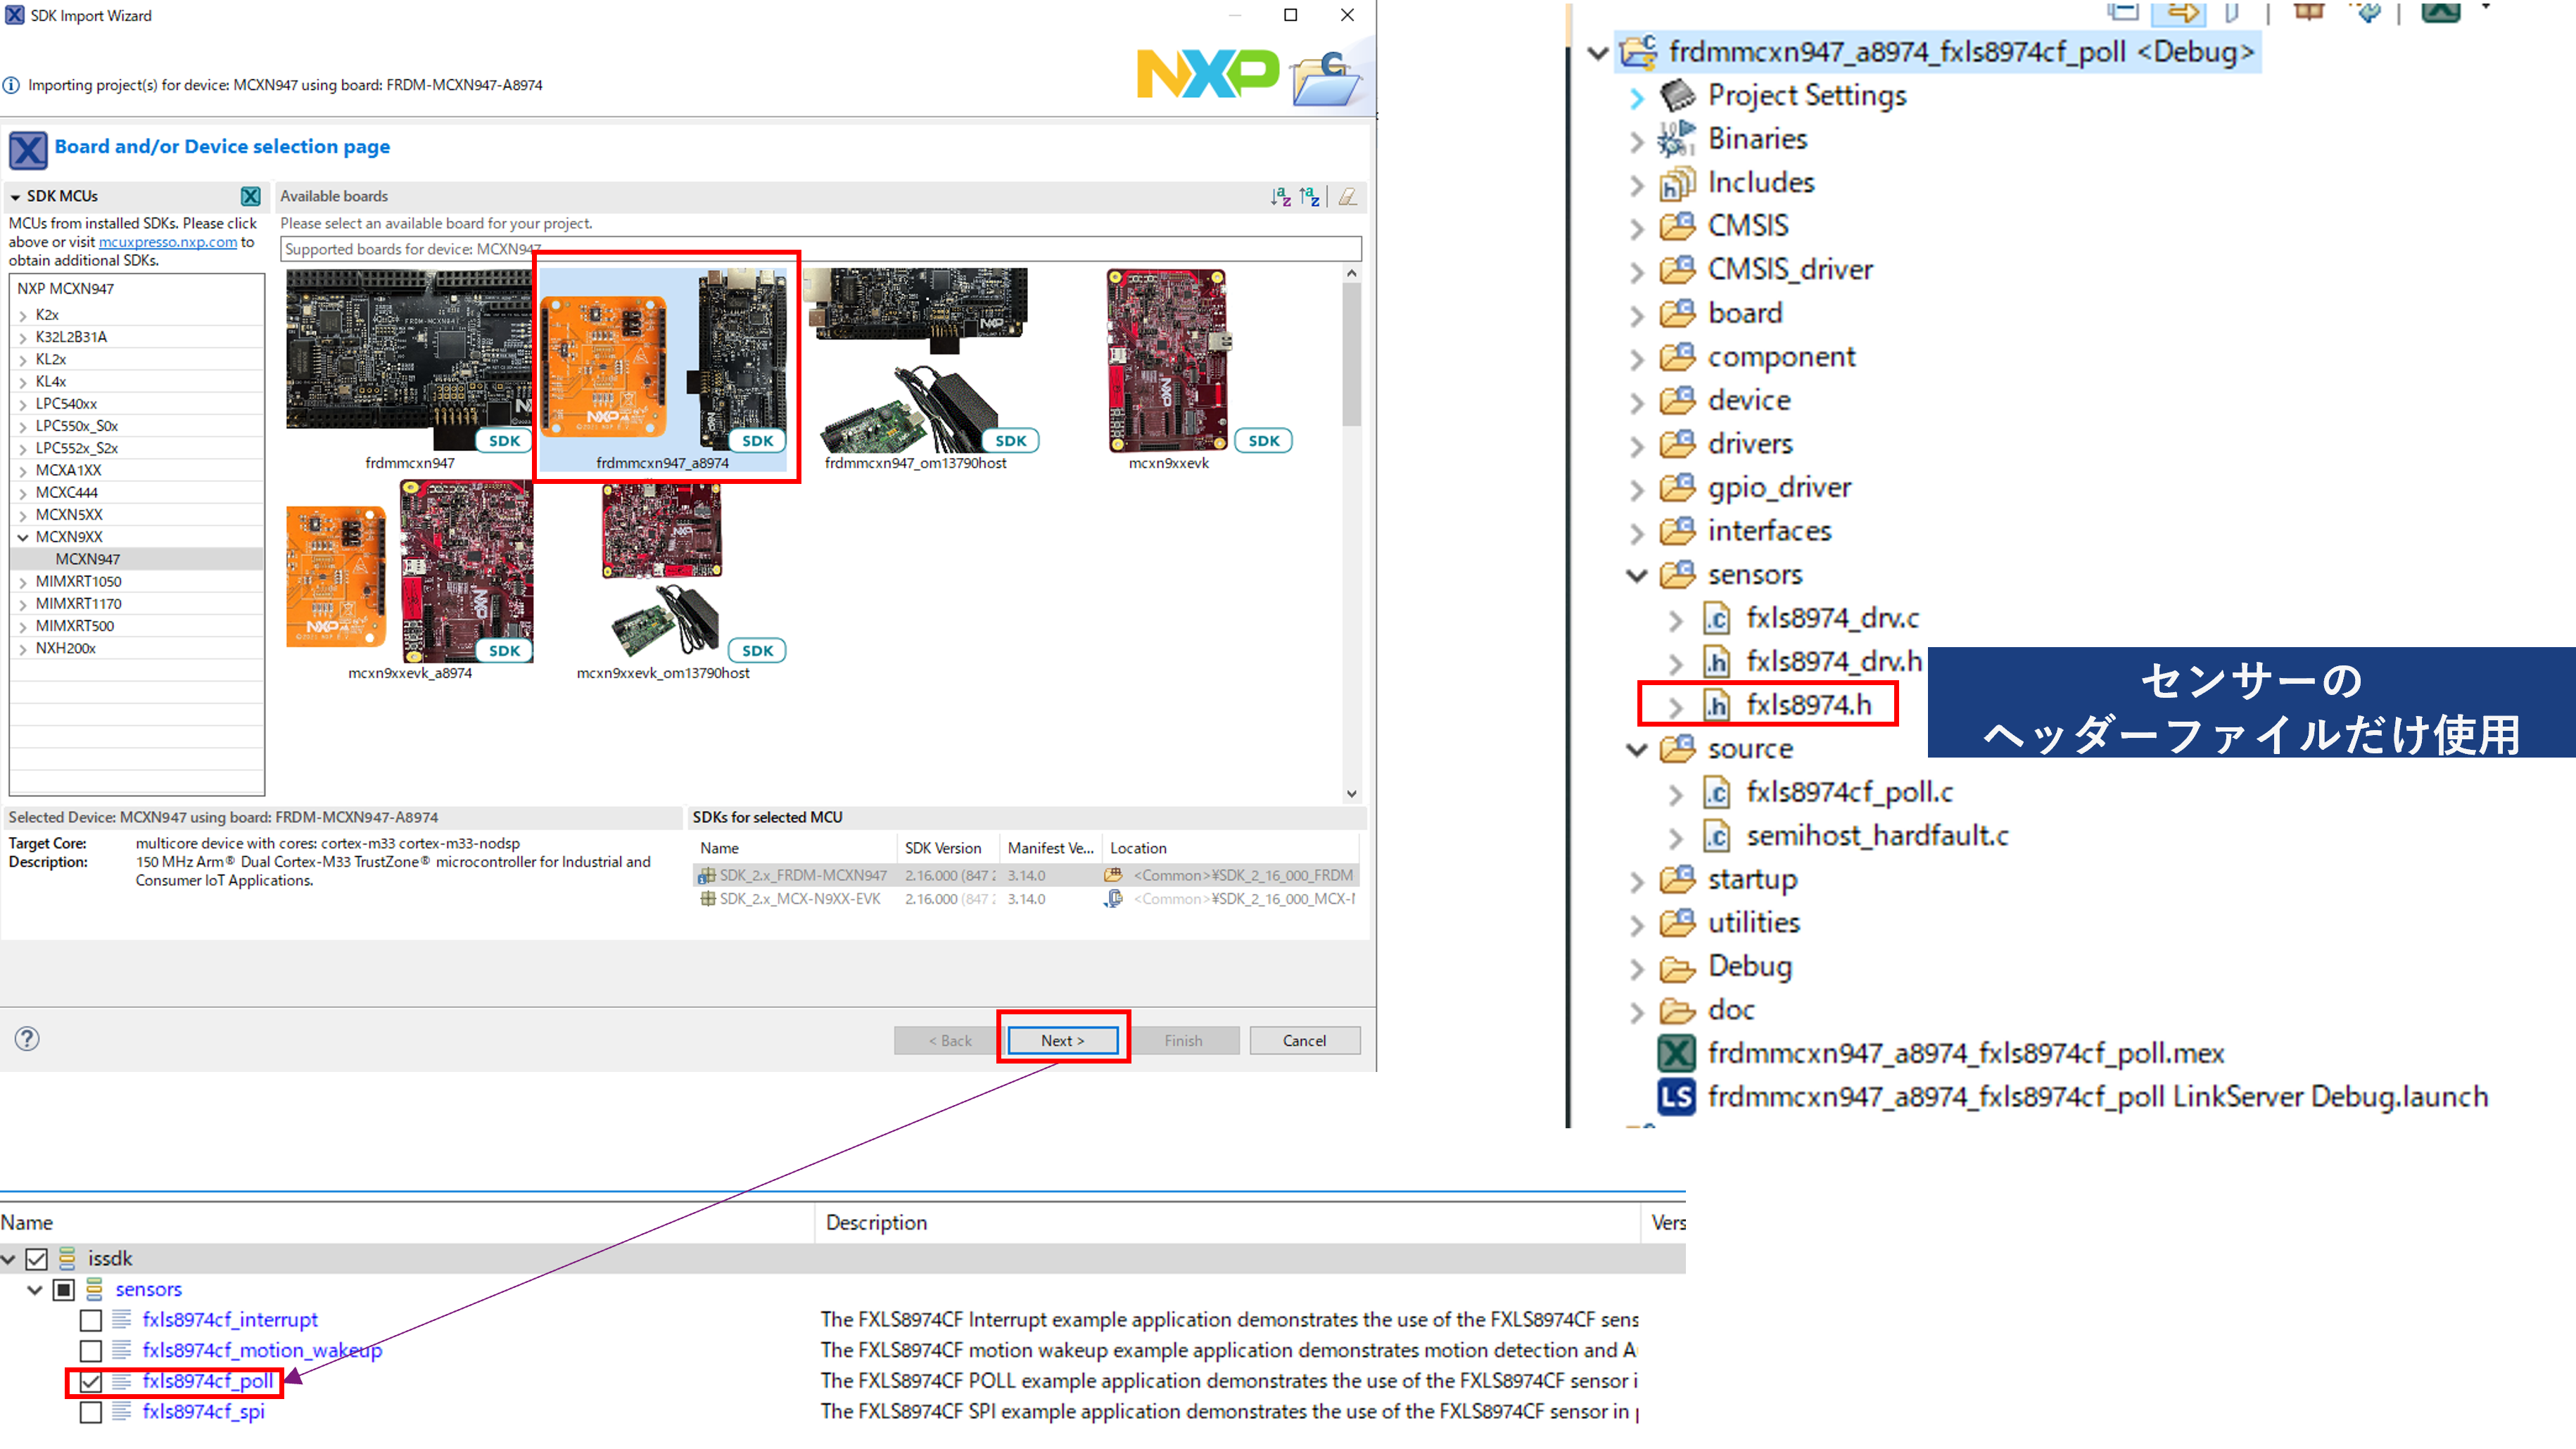Check the fxls8974cf_interrupt example checkbox

91,1321
